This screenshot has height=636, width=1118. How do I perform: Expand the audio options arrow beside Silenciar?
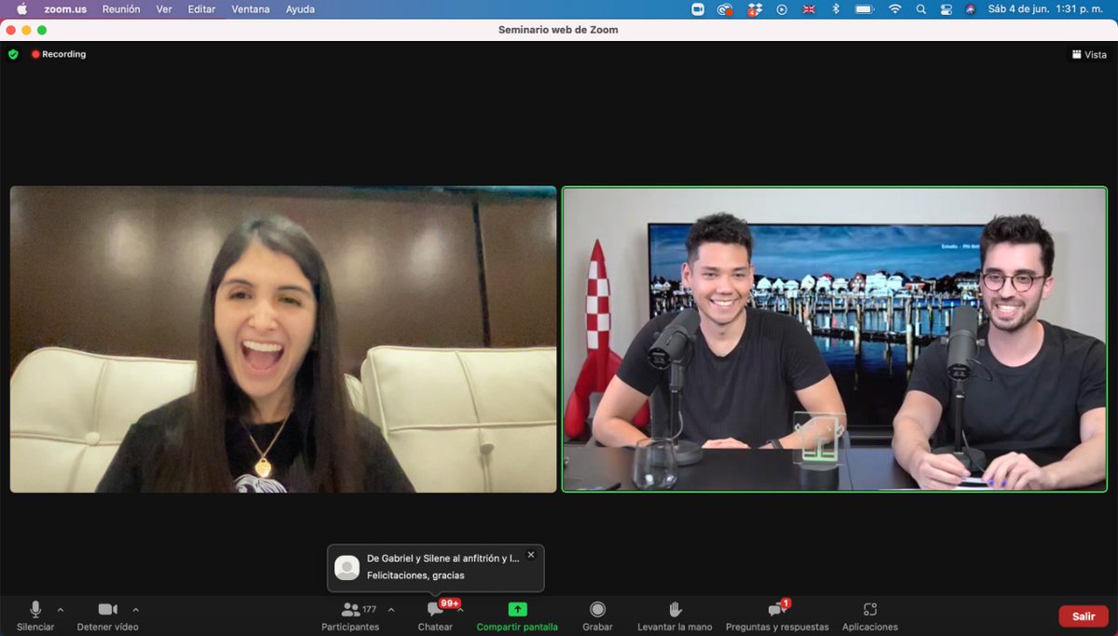pyautogui.click(x=61, y=610)
